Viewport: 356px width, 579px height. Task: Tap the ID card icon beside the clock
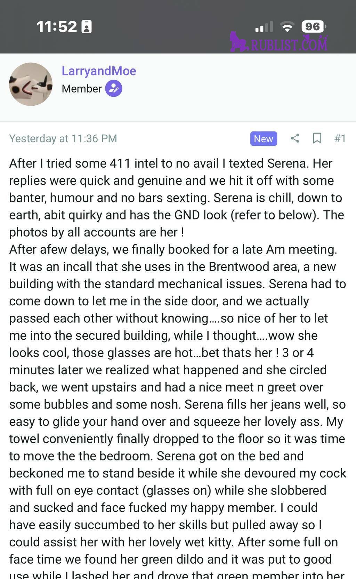tap(87, 27)
